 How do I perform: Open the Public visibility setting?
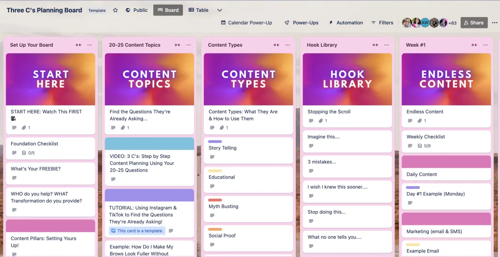pos(136,10)
